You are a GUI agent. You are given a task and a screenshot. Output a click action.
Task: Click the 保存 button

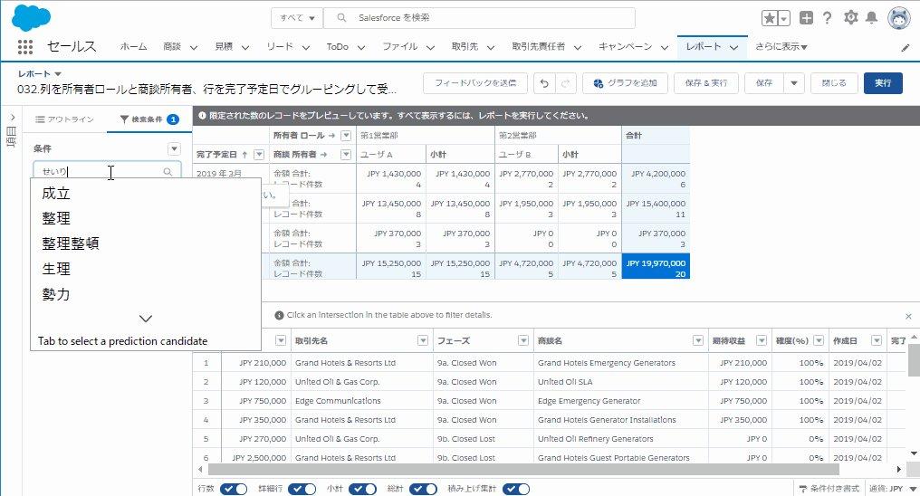(764, 83)
